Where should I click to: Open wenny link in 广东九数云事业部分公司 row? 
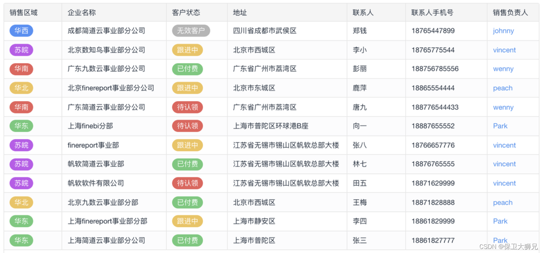[503, 69]
